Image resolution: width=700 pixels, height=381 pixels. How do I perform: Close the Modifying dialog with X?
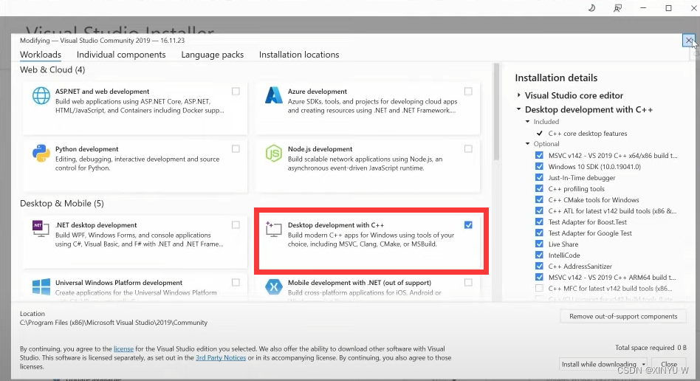[689, 41]
